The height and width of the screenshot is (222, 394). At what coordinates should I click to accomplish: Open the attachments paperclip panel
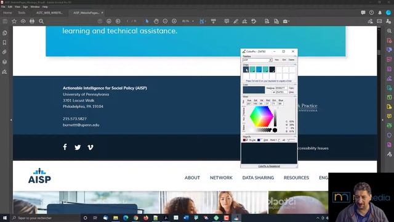tap(4, 52)
